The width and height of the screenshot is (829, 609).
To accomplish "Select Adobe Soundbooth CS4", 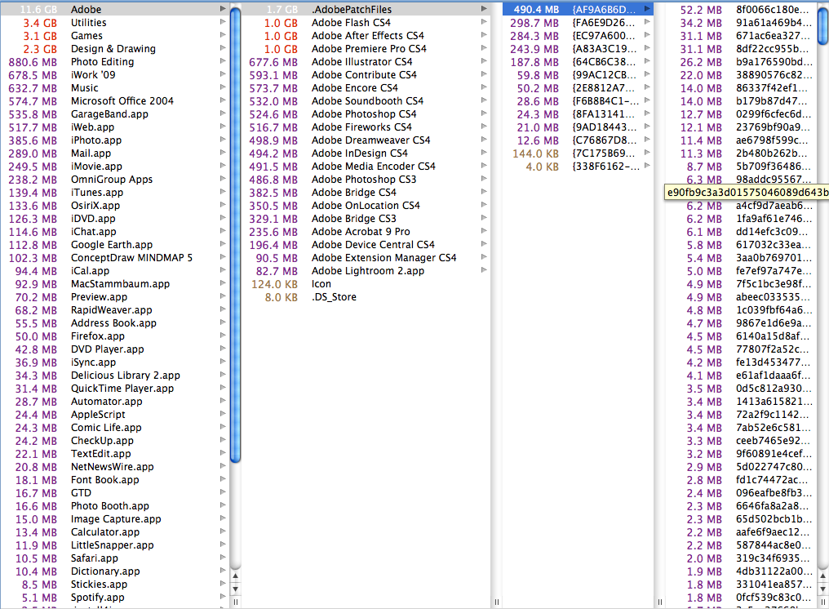I will [366, 100].
